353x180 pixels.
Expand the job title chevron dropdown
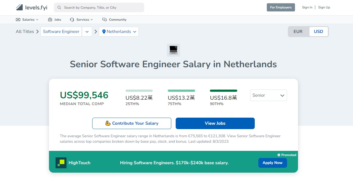point(87,32)
